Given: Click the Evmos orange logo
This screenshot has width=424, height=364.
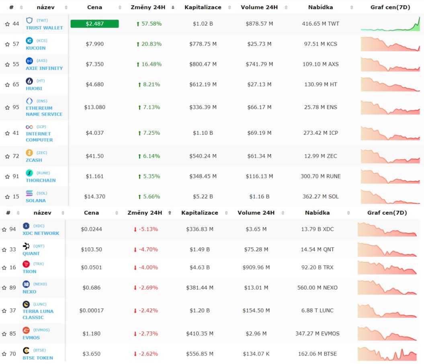Looking at the screenshot, I should pos(26,330).
